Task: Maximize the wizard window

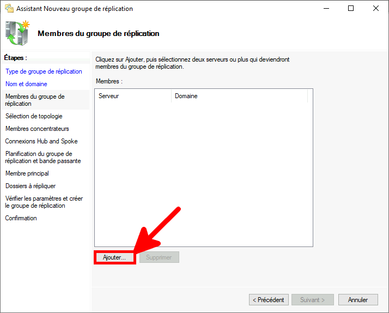Action: (x=351, y=8)
